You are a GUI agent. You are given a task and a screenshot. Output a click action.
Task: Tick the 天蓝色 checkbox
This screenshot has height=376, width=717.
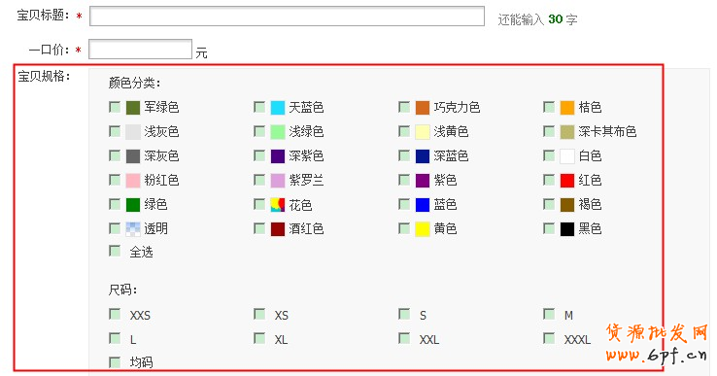259,107
